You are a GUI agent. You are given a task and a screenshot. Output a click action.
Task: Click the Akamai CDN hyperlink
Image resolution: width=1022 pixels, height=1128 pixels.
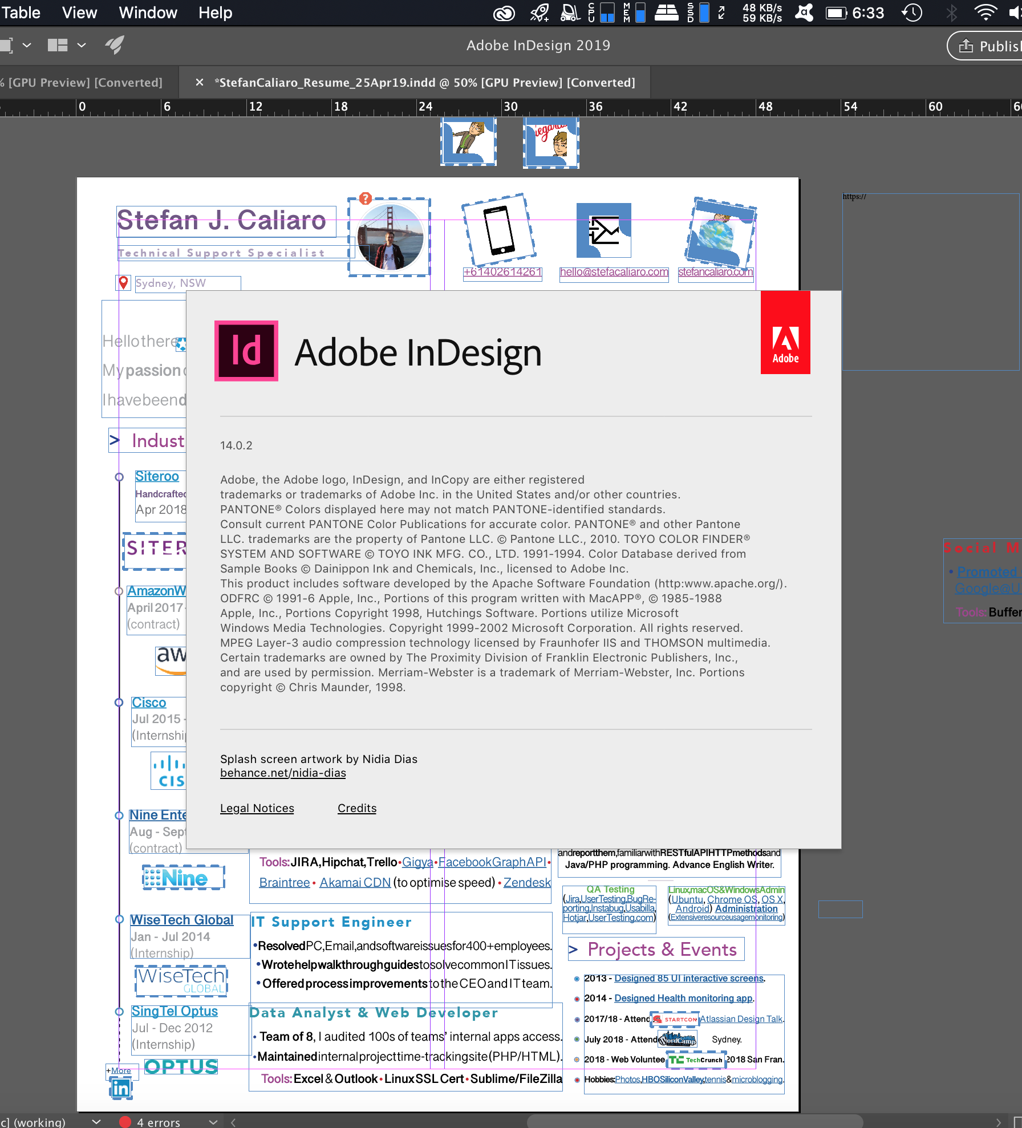355,883
